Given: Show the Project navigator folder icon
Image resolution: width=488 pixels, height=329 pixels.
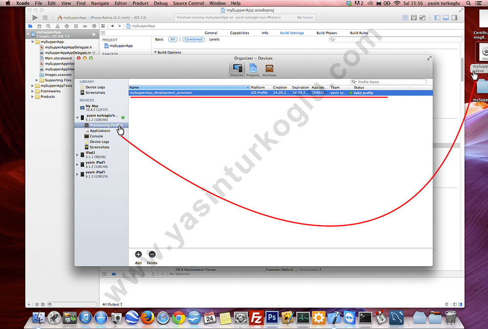Looking at the screenshot, I should [x=30, y=26].
